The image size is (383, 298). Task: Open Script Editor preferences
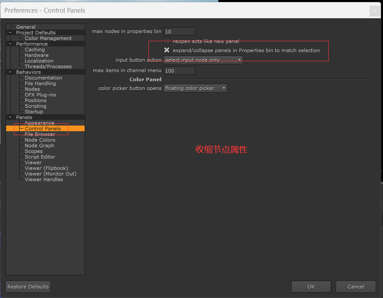(40, 157)
